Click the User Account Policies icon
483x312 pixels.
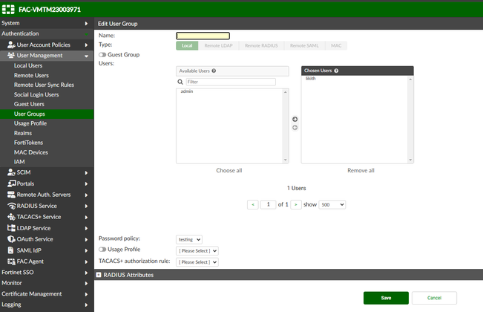click(x=11, y=45)
